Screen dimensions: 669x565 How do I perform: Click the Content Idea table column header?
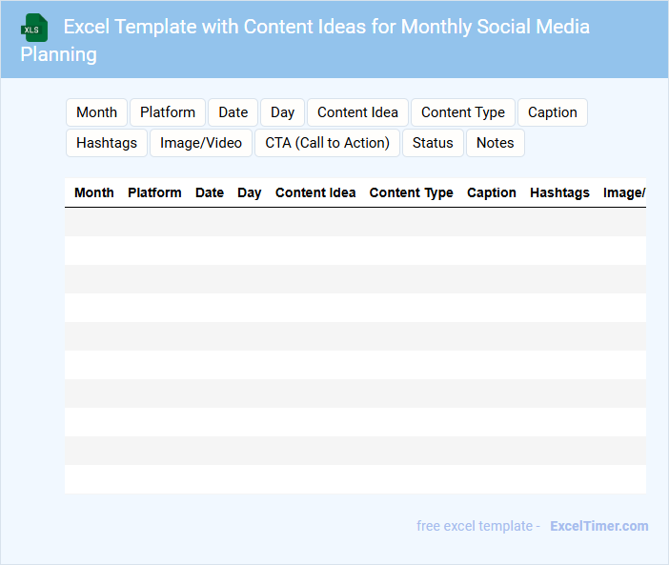[x=315, y=192]
